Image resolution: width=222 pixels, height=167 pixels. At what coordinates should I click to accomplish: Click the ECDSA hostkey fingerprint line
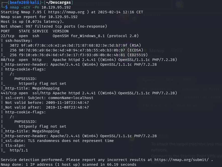tap(76, 50)
